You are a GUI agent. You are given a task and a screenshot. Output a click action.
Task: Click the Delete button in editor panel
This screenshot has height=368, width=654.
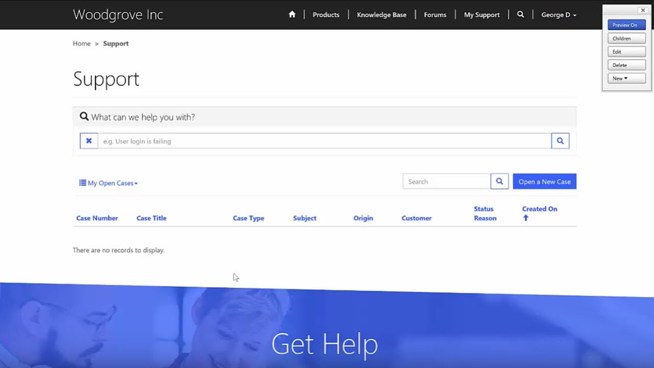tap(626, 65)
